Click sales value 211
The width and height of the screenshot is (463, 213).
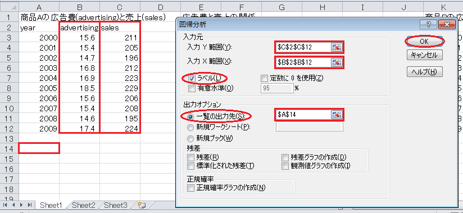click(120, 38)
